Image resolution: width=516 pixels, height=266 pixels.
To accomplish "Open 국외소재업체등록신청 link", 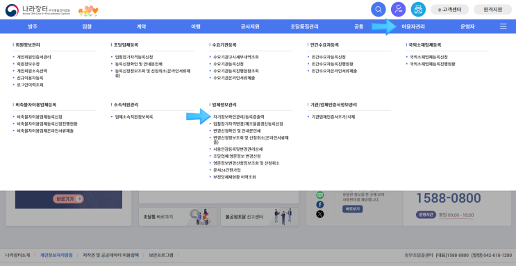I will [x=428, y=57].
